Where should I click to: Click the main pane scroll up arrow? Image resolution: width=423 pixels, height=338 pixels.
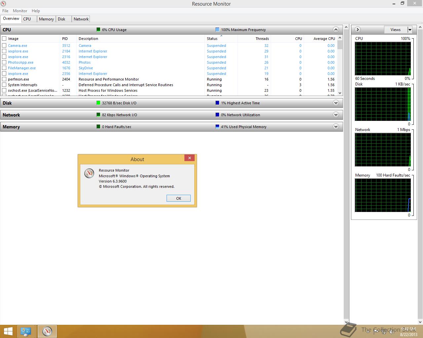[x=346, y=27]
